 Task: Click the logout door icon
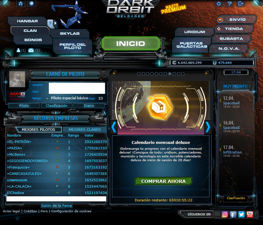(241, 4)
